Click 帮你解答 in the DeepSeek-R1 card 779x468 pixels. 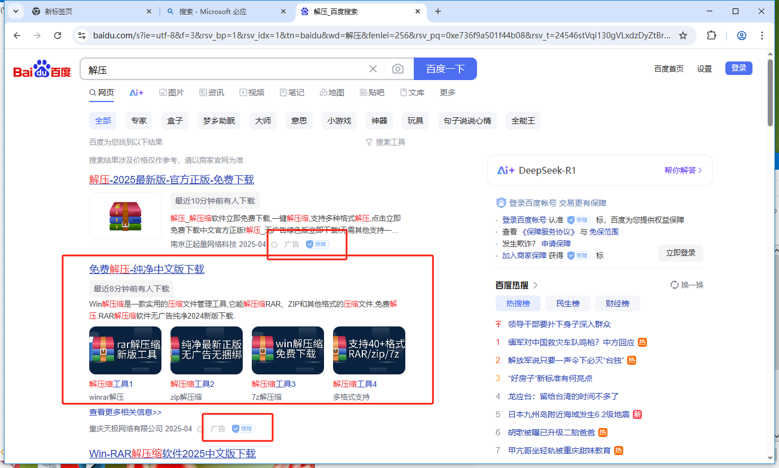(x=683, y=170)
